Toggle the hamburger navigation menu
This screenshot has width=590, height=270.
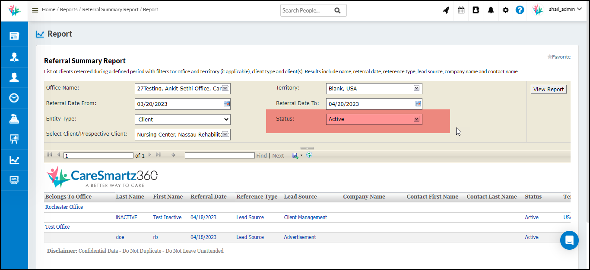tap(35, 10)
